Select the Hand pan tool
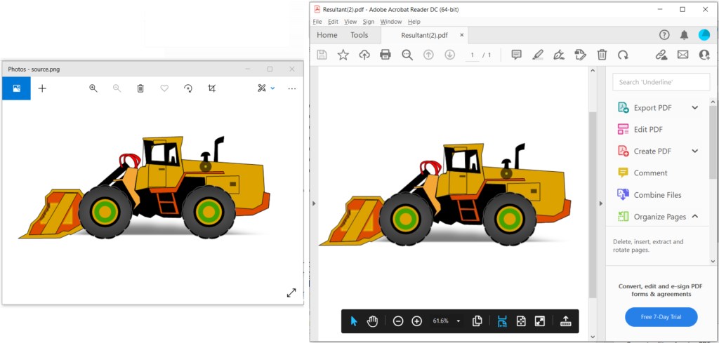This screenshot has width=719, height=343. pos(372,321)
